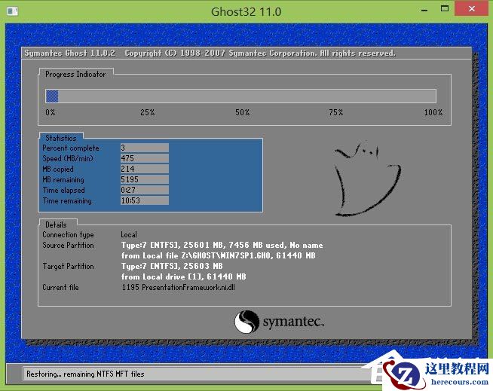Click the Time elapsed value 0:27
The height and width of the screenshot is (391, 493).
tap(145, 190)
